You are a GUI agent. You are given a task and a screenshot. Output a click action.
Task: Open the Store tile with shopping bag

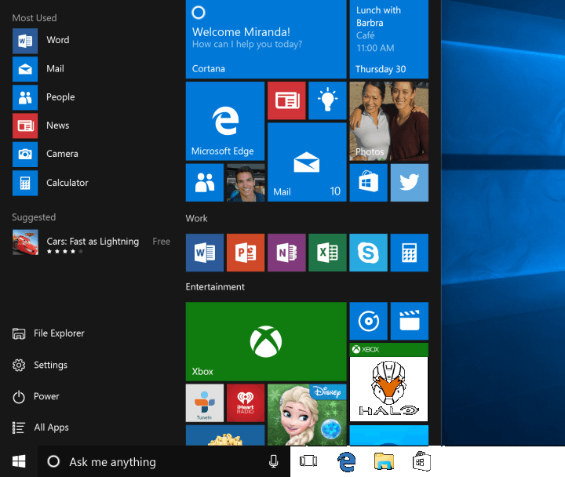coord(369,183)
